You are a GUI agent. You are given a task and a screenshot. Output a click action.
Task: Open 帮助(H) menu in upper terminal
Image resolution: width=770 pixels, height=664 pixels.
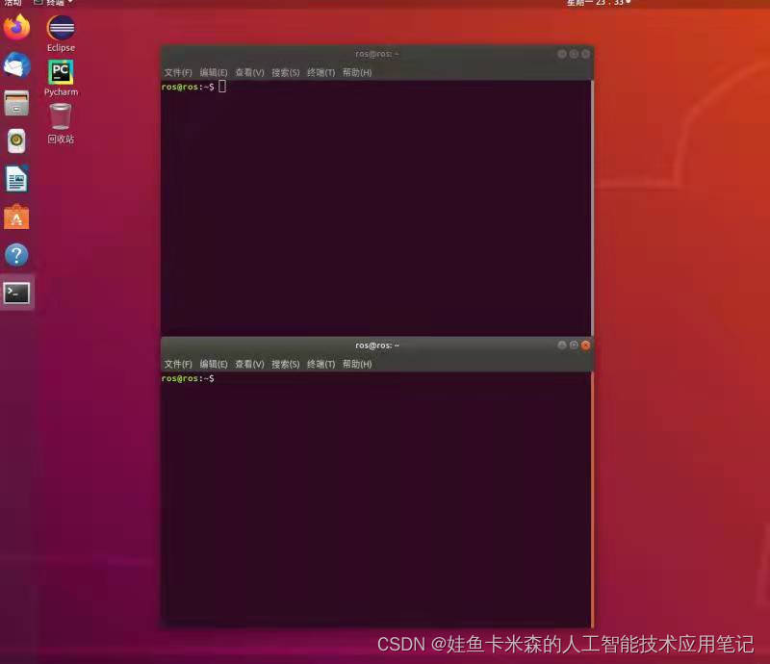(x=357, y=73)
